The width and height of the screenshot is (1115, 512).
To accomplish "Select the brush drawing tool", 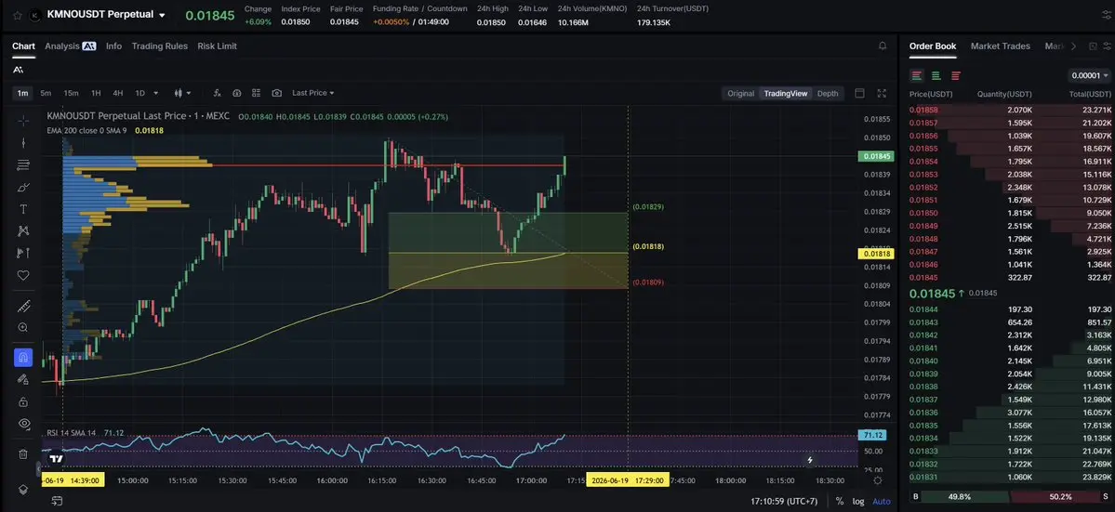I will coord(23,188).
